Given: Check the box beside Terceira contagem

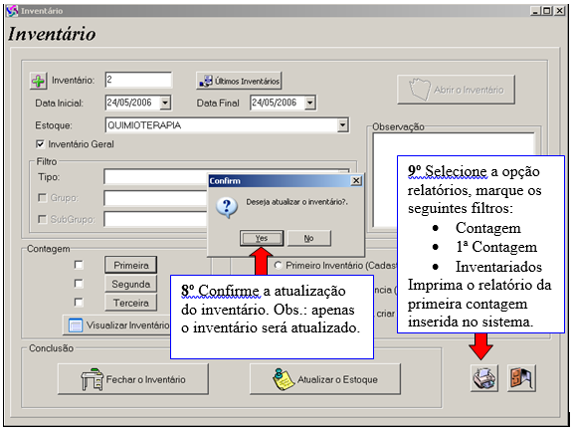Looking at the screenshot, I should pyautogui.click(x=79, y=303).
